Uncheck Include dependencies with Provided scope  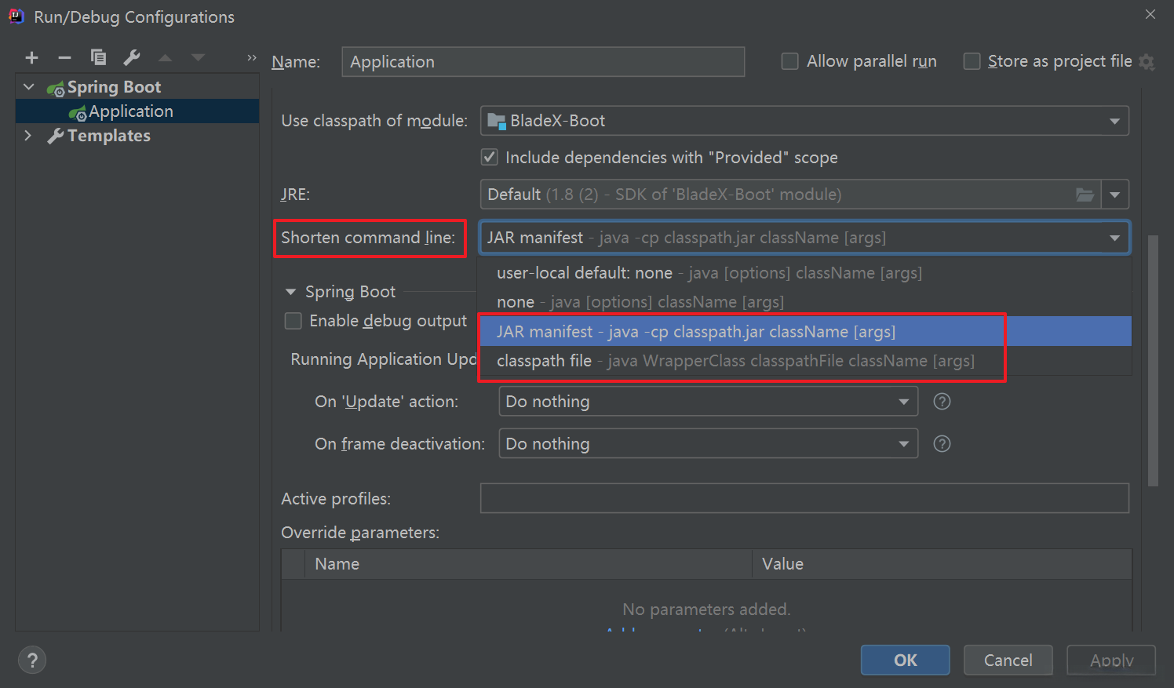[x=490, y=157]
